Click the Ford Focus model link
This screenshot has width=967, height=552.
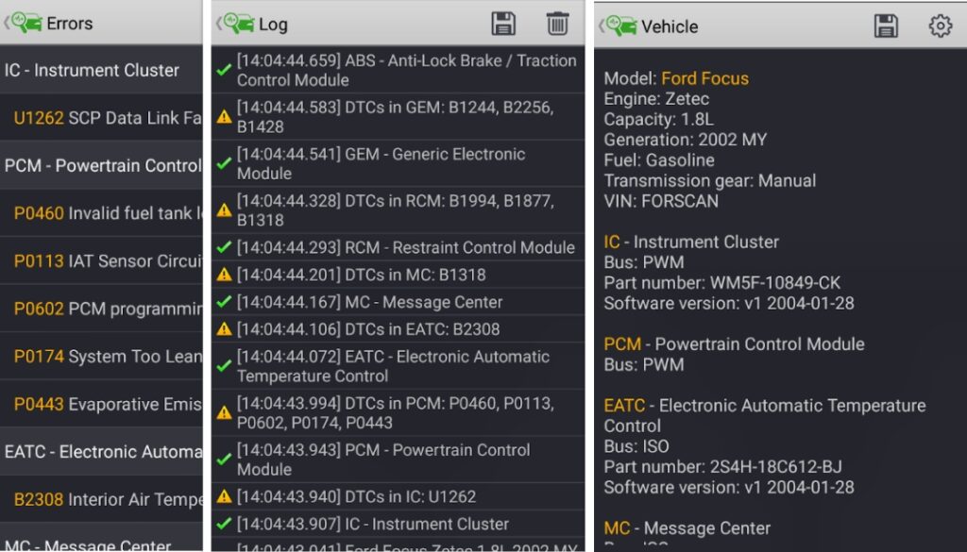coord(704,78)
